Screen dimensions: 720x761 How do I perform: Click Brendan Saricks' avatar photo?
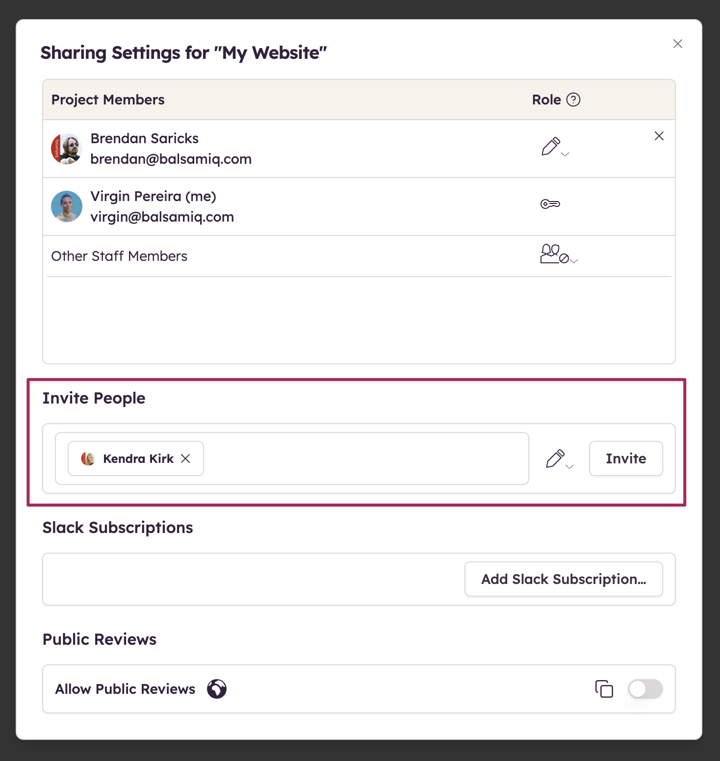click(66, 149)
